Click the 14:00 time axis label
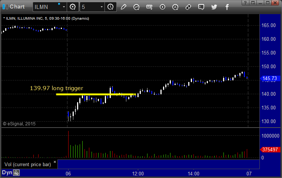Screen dimensions: 282x178 click(193, 174)
